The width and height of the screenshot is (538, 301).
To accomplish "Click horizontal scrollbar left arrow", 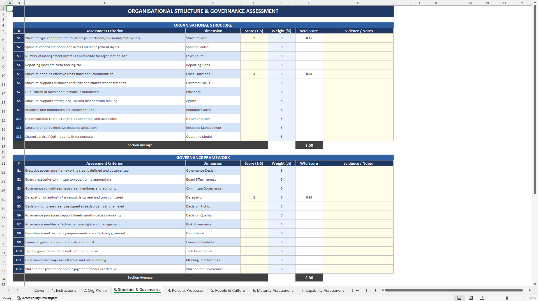I will coord(382,290).
